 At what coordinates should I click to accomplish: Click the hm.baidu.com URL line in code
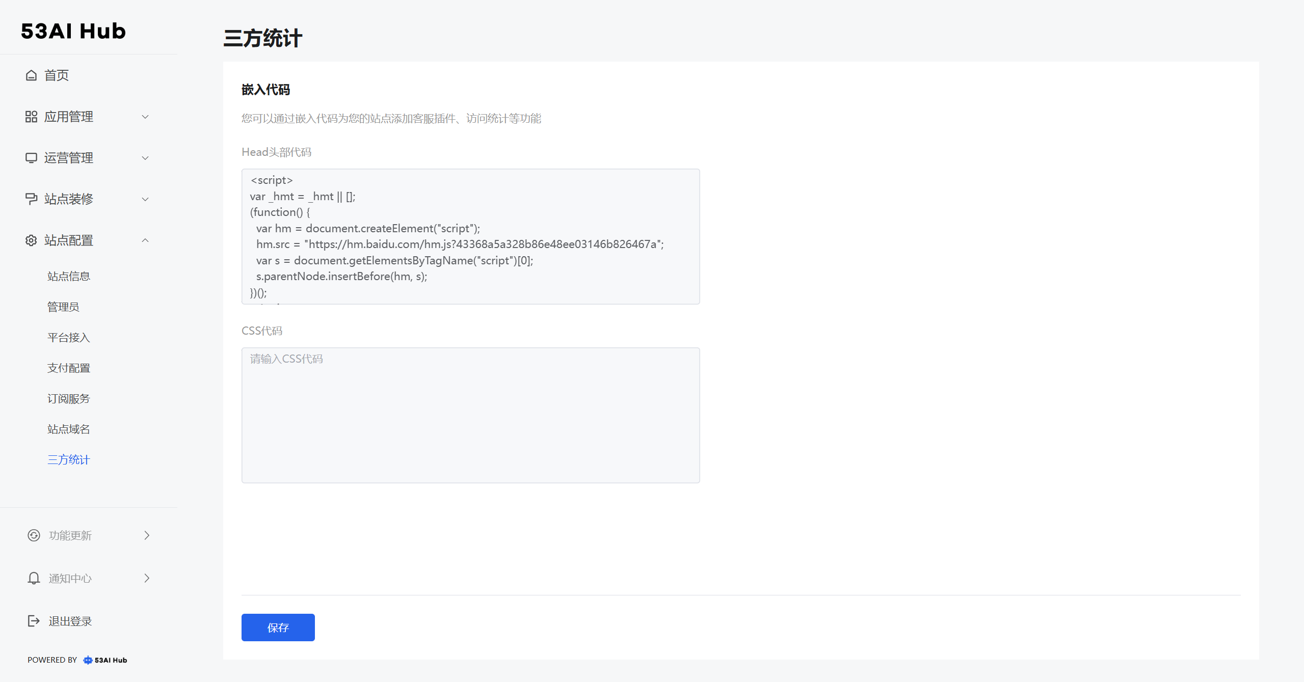click(x=460, y=244)
